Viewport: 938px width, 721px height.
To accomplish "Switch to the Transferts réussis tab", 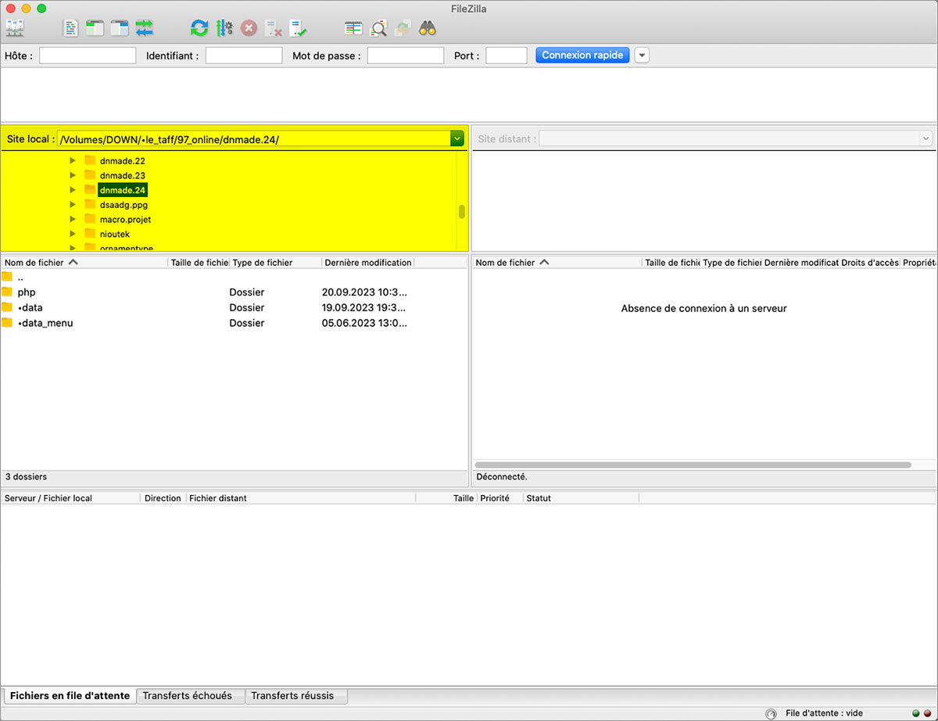I will (x=292, y=696).
